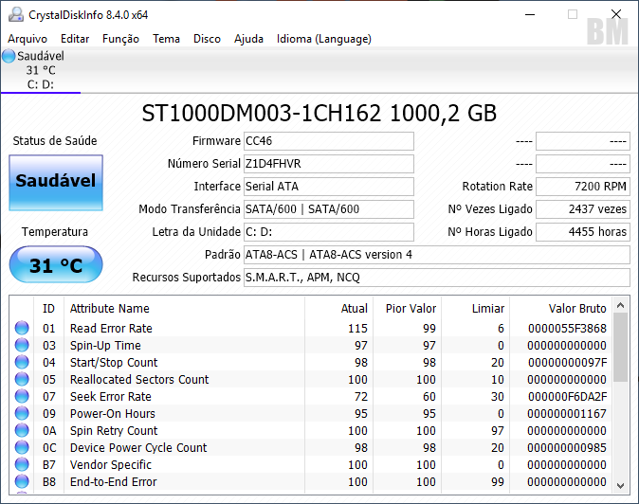Click status orb for Device Power Cycle Count
The height and width of the screenshot is (504, 639).
(22, 448)
